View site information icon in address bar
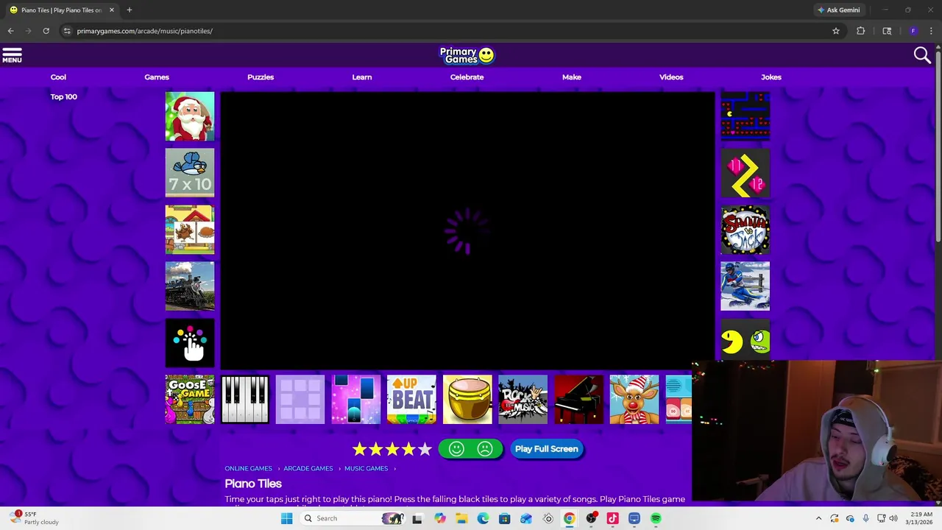 click(67, 31)
